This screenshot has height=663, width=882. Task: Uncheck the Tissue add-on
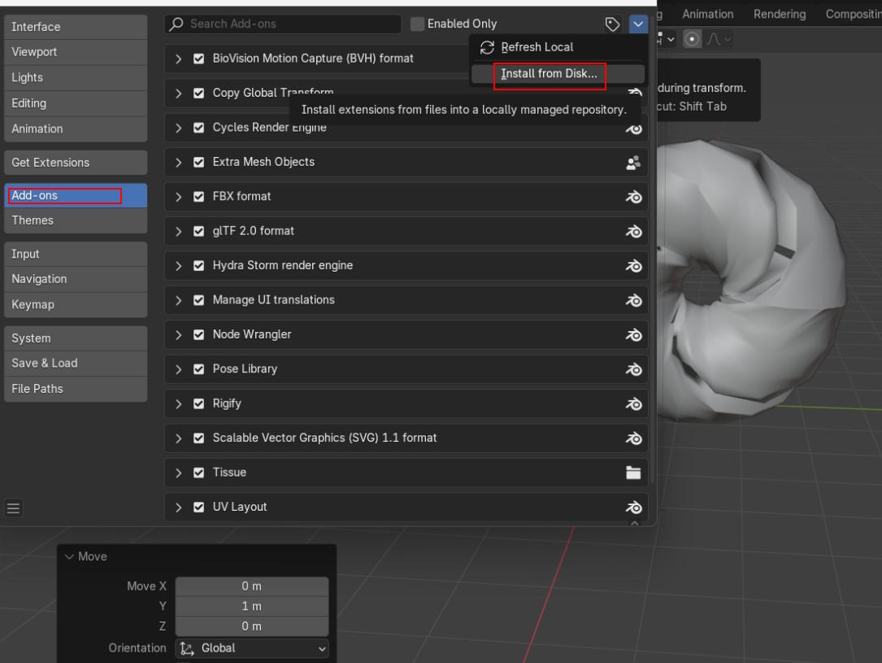[198, 473]
